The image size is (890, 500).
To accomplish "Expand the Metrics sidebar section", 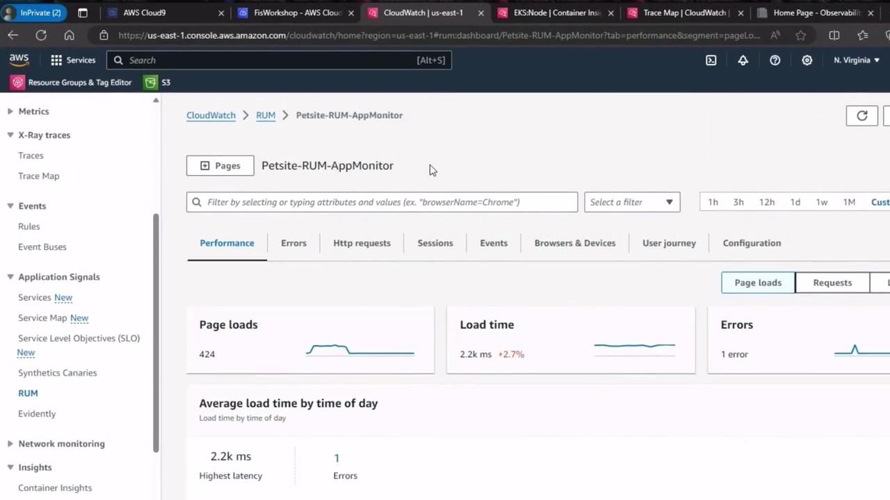I will [10, 111].
